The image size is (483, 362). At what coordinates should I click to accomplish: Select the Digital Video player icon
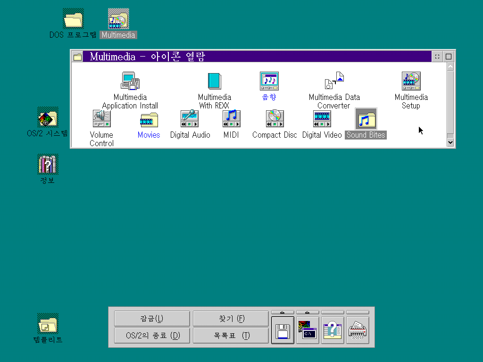322,118
